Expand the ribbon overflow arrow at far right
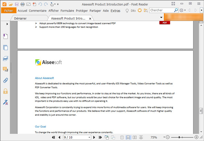 201,10
